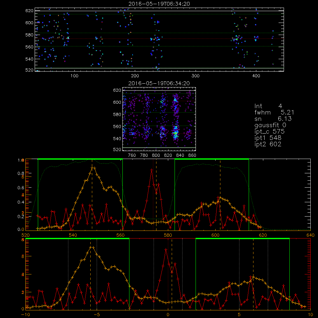Click x-axis label 540 on third plot
Image resolution: width=318 pixels, height=318 pixels.
[x=73, y=235]
